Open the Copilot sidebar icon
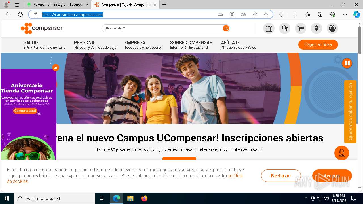The height and width of the screenshot is (204, 363). tap(356, 14)
